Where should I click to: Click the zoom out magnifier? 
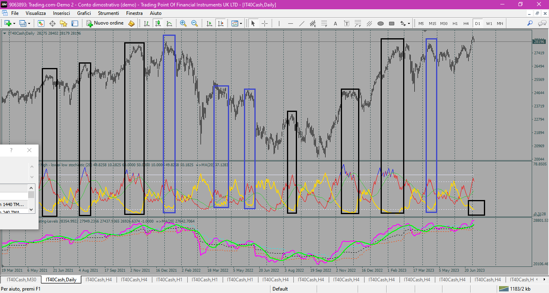pos(195,23)
